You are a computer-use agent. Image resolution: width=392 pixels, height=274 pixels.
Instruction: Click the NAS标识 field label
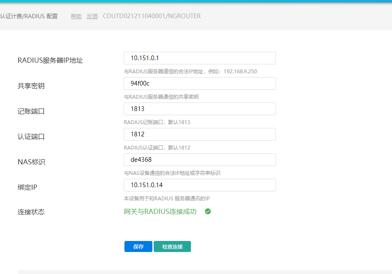31,162
